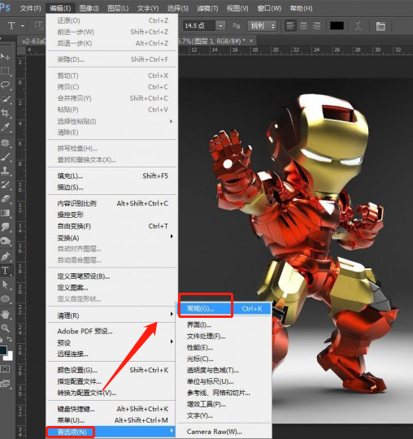This screenshot has height=439, width=413.
Task: Select the Hand tool
Action: click(5, 314)
